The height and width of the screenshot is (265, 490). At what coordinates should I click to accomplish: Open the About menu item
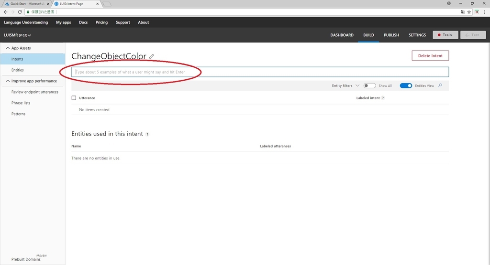pyautogui.click(x=144, y=22)
